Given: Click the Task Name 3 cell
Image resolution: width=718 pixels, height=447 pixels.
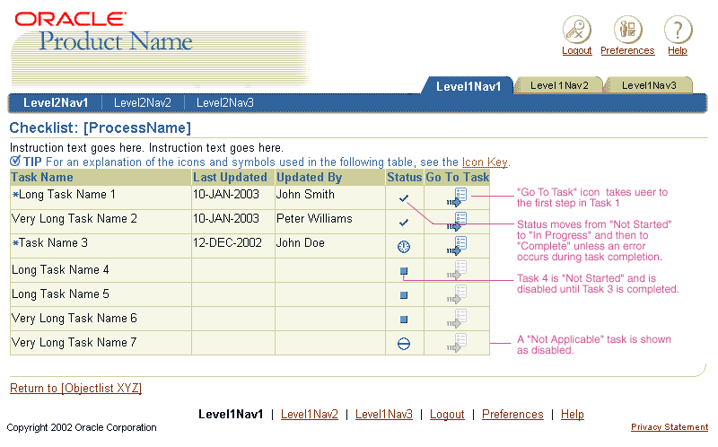Looking at the screenshot, I should [101, 246].
